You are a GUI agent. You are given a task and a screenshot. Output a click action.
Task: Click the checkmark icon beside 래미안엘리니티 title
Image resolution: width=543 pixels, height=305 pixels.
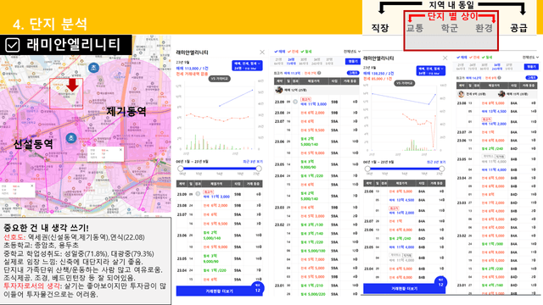pos(13,45)
